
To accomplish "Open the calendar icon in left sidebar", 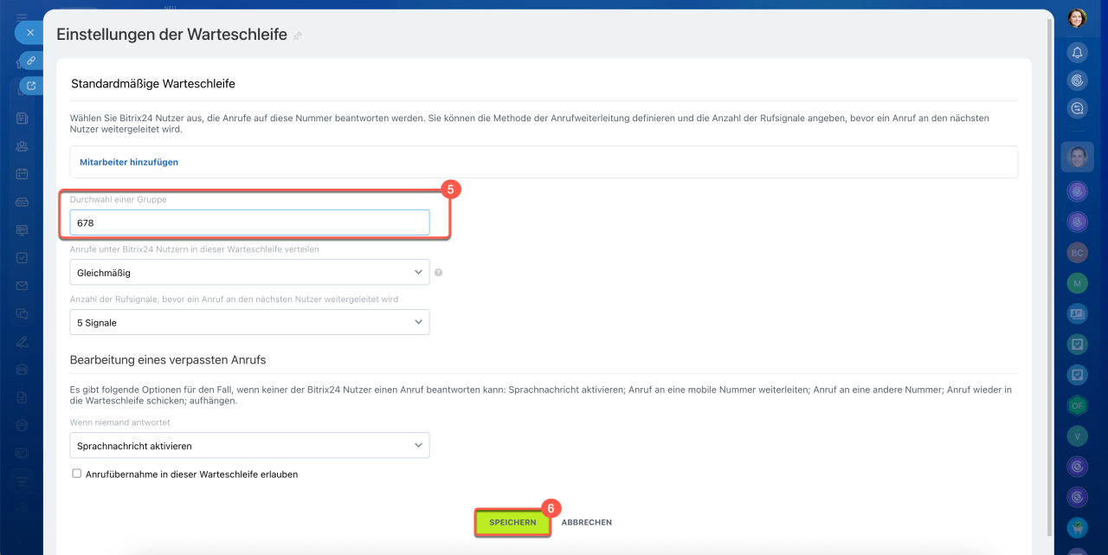I will pyautogui.click(x=22, y=173).
